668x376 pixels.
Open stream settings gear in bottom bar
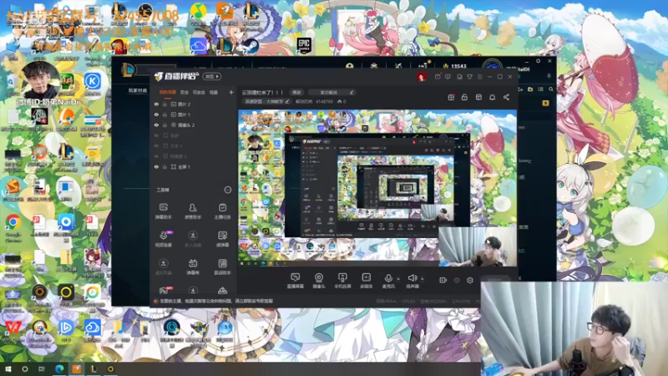point(470,280)
